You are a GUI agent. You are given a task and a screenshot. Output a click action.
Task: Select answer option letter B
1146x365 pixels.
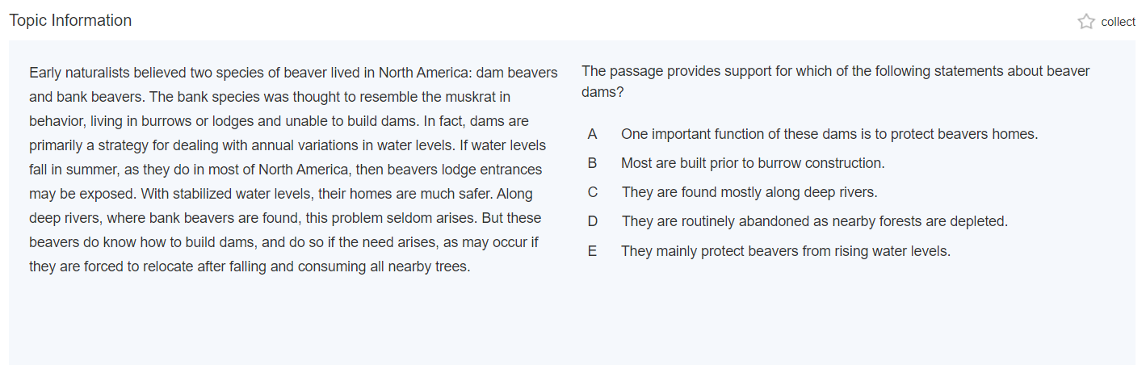click(593, 163)
